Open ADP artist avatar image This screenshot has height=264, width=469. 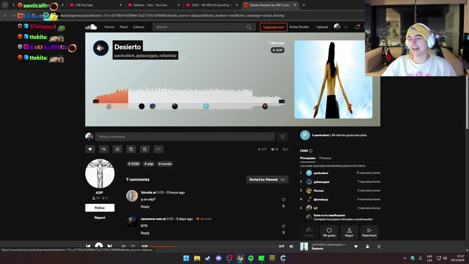tap(100, 174)
